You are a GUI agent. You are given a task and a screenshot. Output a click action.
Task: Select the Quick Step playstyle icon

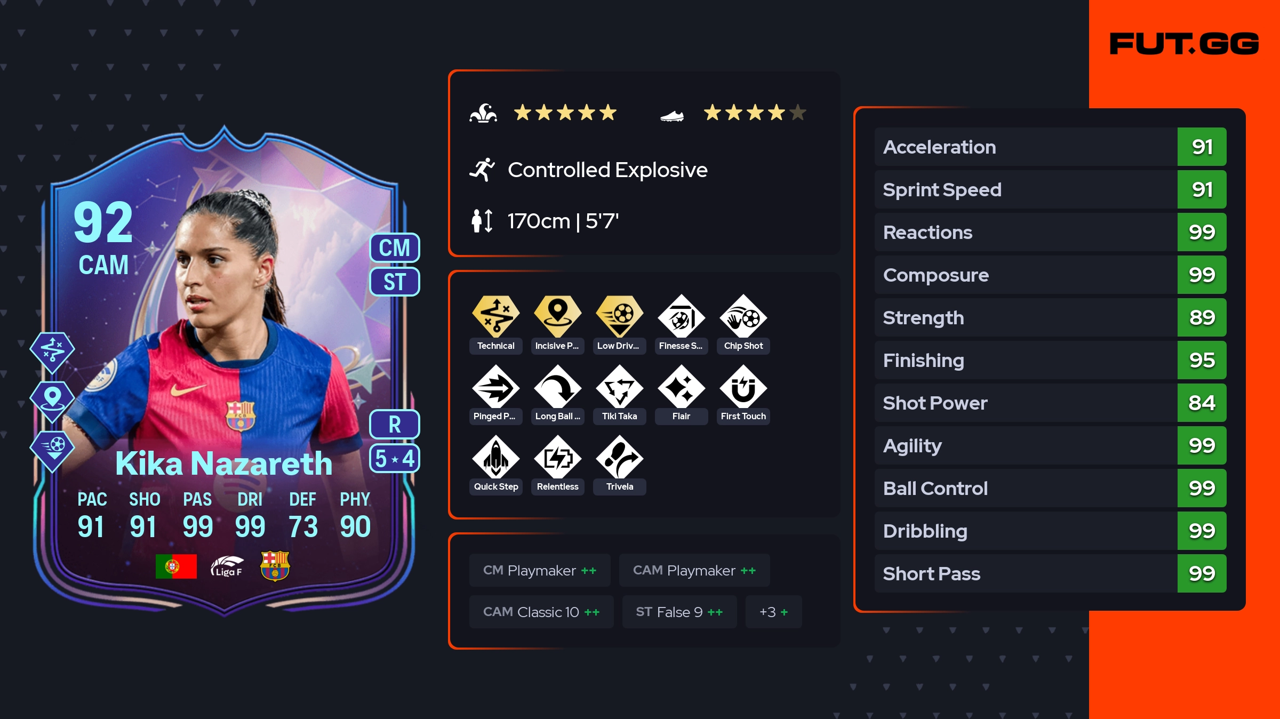point(495,457)
